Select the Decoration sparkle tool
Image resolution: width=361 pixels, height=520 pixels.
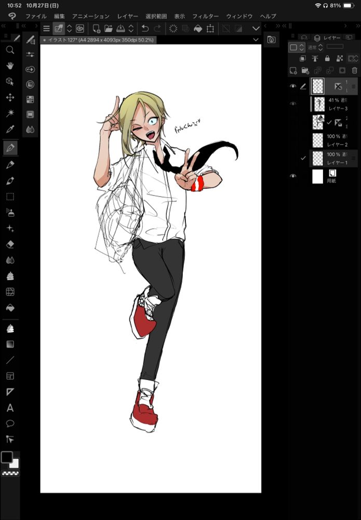[x=10, y=228]
